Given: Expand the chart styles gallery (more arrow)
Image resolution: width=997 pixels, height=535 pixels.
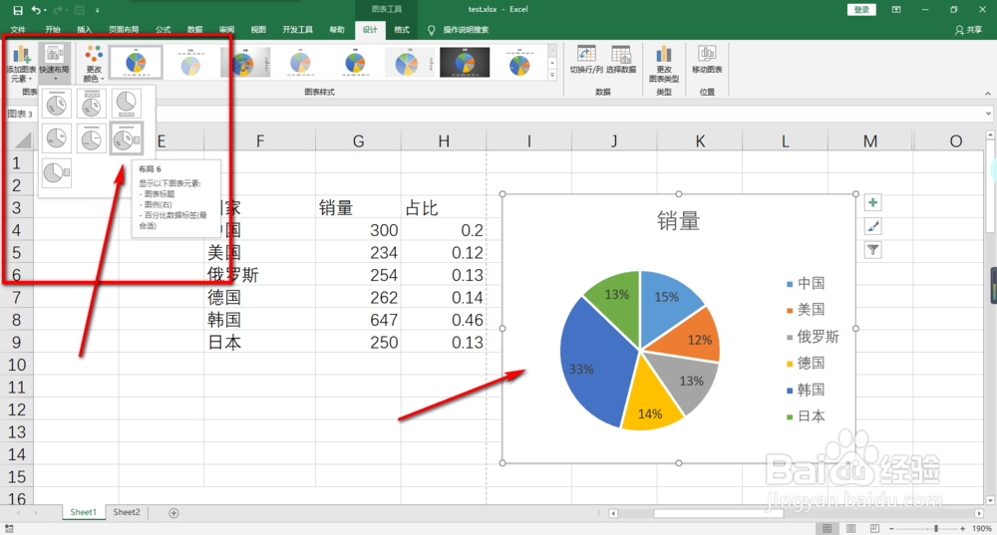Looking at the screenshot, I should pyautogui.click(x=552, y=75).
